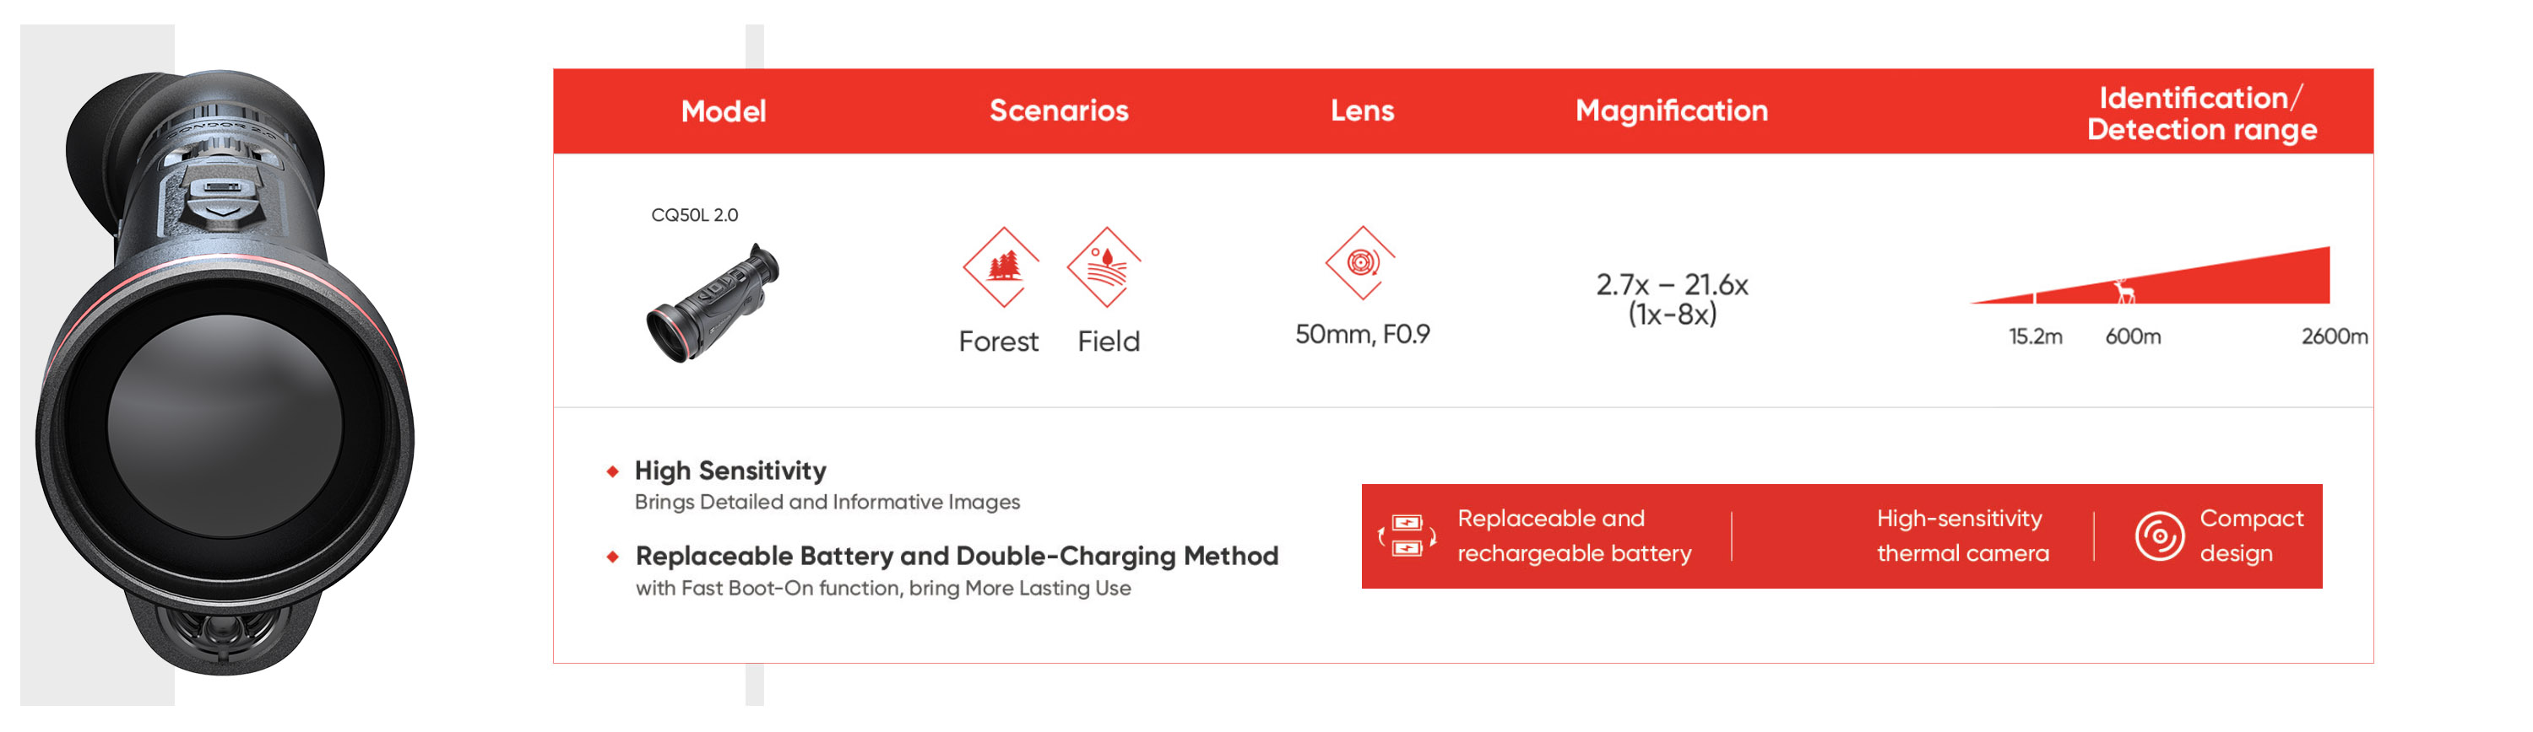Click the deer icon on range chart
This screenshot has height=732, width=2533.
coord(2125,291)
